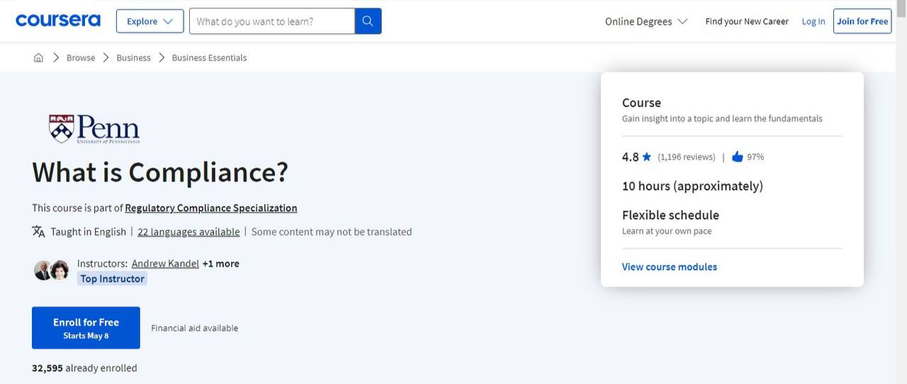Click the thumbs-up 97% icon

coord(737,156)
